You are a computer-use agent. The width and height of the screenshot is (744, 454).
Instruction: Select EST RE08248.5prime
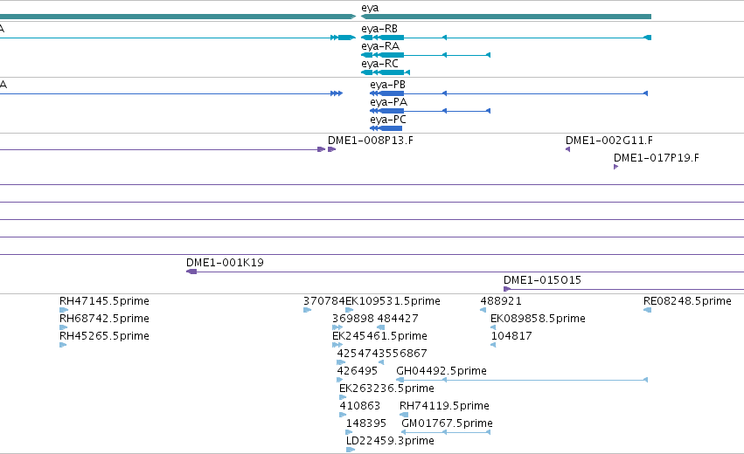[x=687, y=301]
